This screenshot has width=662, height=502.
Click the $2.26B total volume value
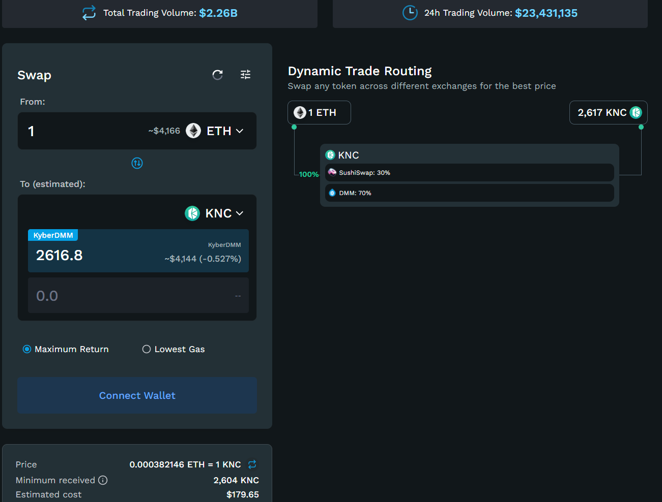coord(218,13)
